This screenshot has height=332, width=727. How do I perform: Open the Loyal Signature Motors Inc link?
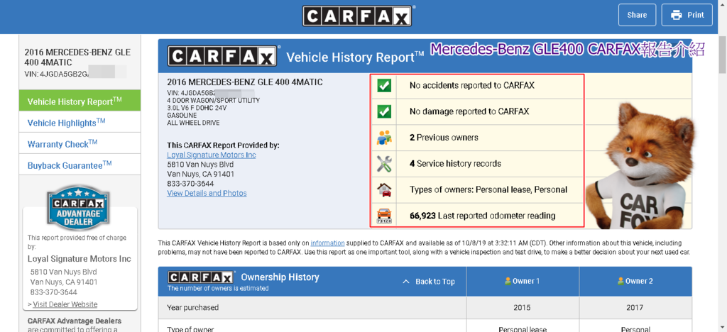pyautogui.click(x=212, y=155)
